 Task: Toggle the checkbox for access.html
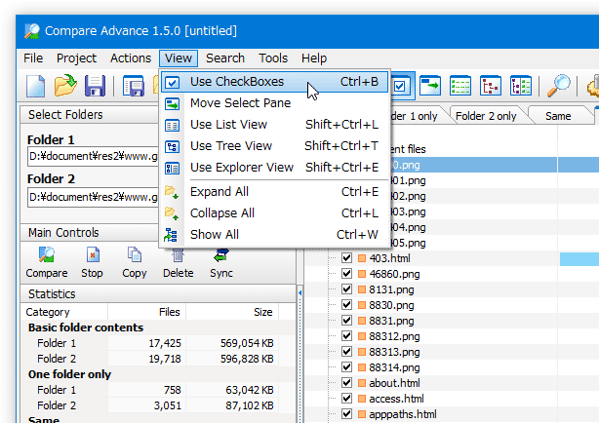(346, 399)
